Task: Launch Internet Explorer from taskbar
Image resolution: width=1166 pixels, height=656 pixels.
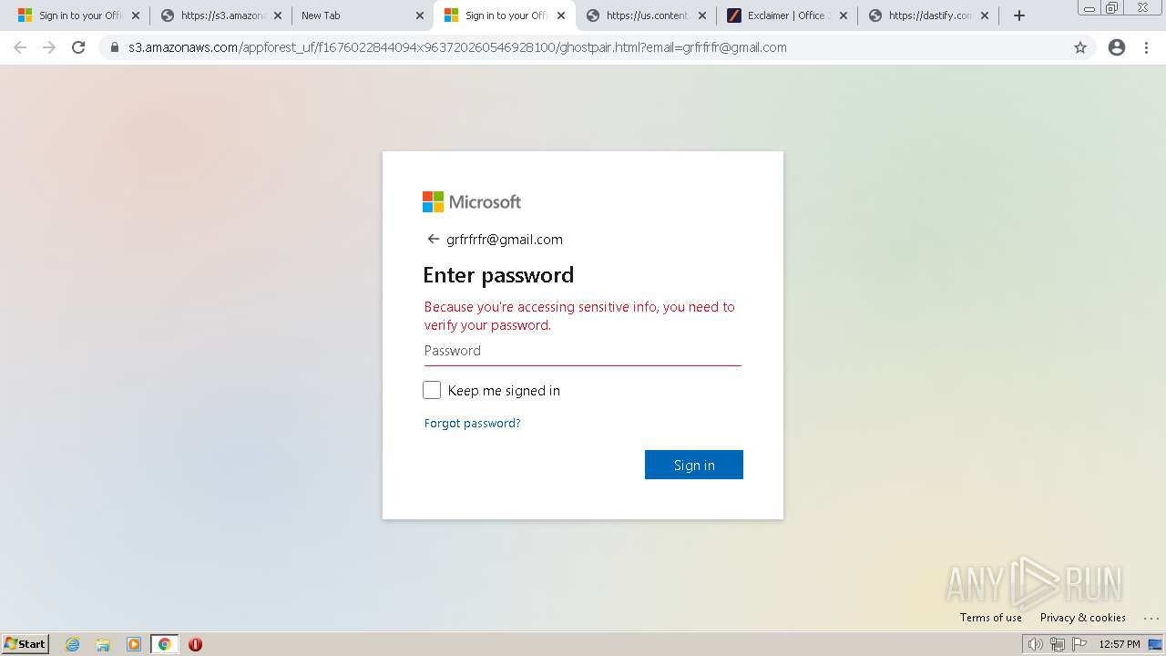Action: point(73,644)
